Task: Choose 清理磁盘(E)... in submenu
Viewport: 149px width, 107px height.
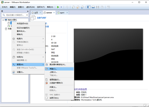Action: (x=59, y=80)
